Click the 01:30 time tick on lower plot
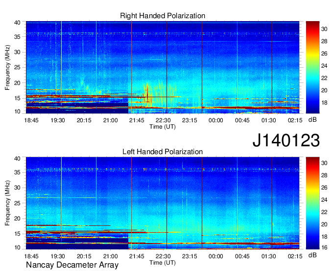This screenshot has height=271, width=333. (268, 256)
